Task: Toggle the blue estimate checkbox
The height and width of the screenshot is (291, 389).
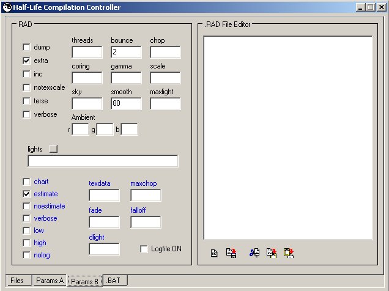Action: (26, 194)
